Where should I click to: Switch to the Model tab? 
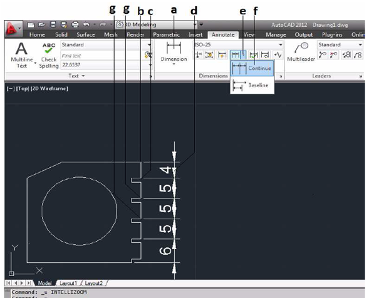pos(44,283)
